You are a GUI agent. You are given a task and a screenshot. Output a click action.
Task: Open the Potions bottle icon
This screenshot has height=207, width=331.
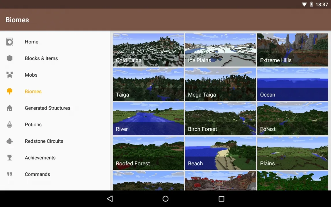tap(10, 125)
